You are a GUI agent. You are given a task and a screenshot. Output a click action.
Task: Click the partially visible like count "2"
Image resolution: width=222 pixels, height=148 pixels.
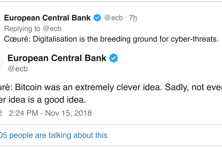click(1, 113)
